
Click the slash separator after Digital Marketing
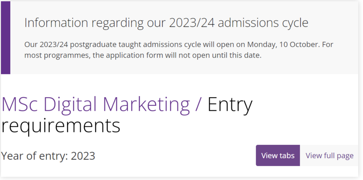[199, 104]
